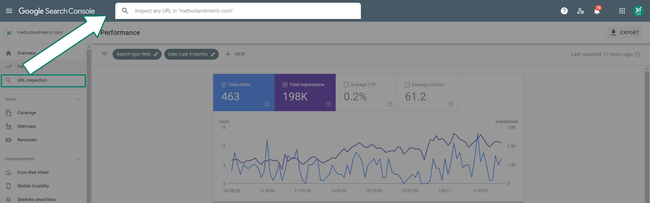Open notifications bell with 18 badge

tap(597, 11)
